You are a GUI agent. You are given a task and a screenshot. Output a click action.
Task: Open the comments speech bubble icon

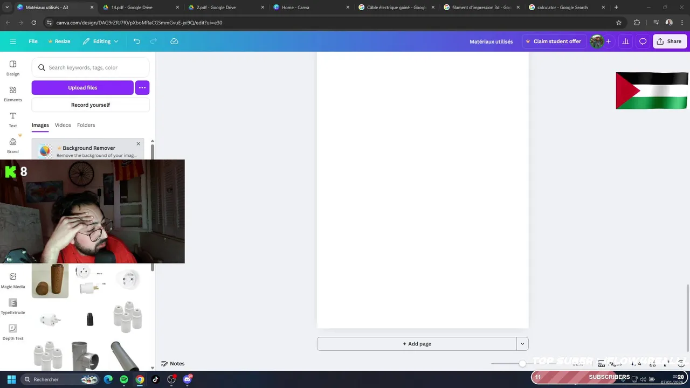click(x=643, y=41)
